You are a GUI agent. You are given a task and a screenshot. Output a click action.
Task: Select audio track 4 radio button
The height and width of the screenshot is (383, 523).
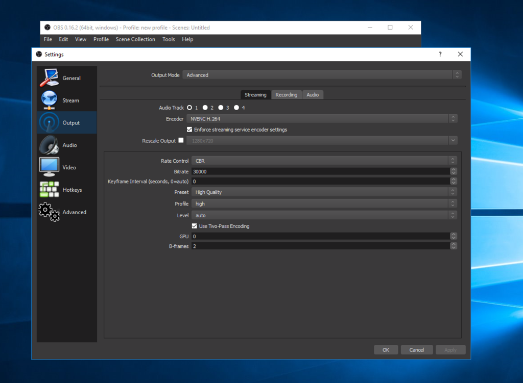(x=236, y=108)
